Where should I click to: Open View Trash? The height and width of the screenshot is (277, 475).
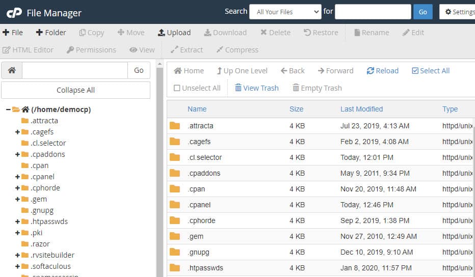click(x=256, y=88)
